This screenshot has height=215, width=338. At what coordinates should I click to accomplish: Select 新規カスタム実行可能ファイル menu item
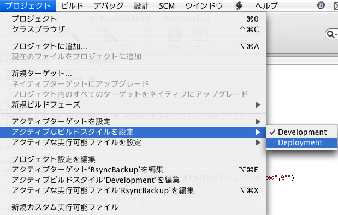(x=133, y=207)
